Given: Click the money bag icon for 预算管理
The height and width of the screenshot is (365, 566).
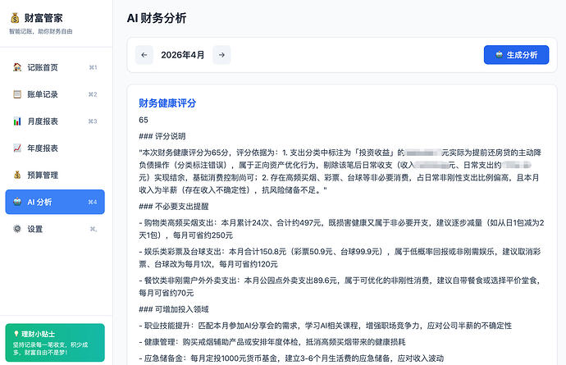Looking at the screenshot, I should tap(17, 175).
